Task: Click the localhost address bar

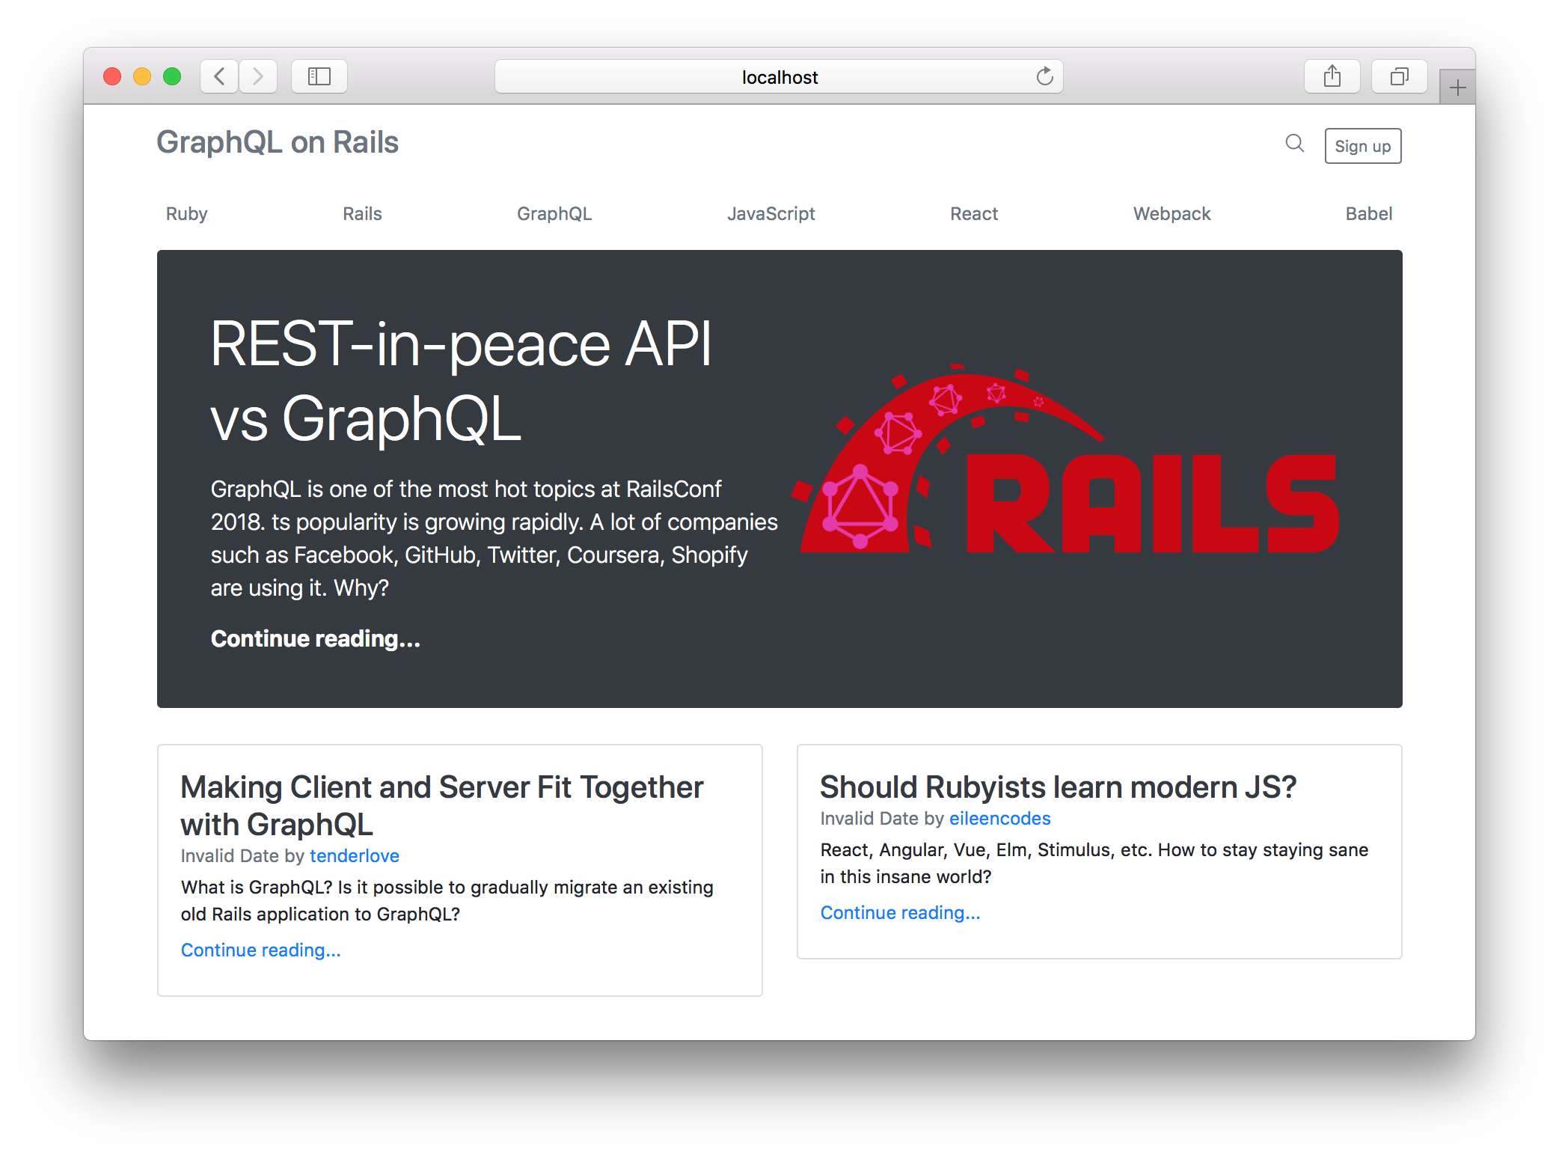Action: tap(778, 77)
